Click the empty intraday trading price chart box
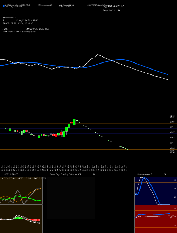 (x=71, y=198)
